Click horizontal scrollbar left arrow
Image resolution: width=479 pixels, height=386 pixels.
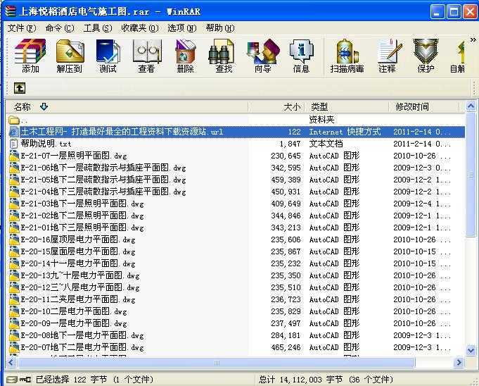click(11, 363)
